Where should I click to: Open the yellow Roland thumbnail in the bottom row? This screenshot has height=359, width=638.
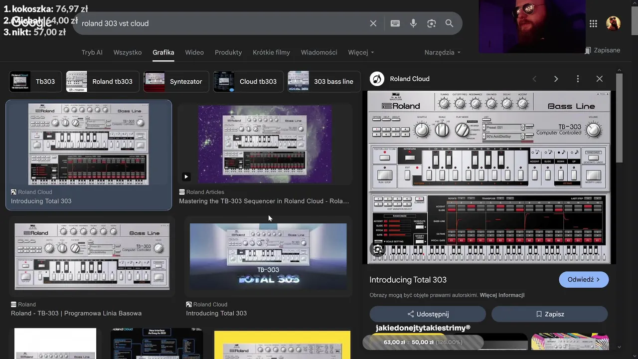[282, 344]
